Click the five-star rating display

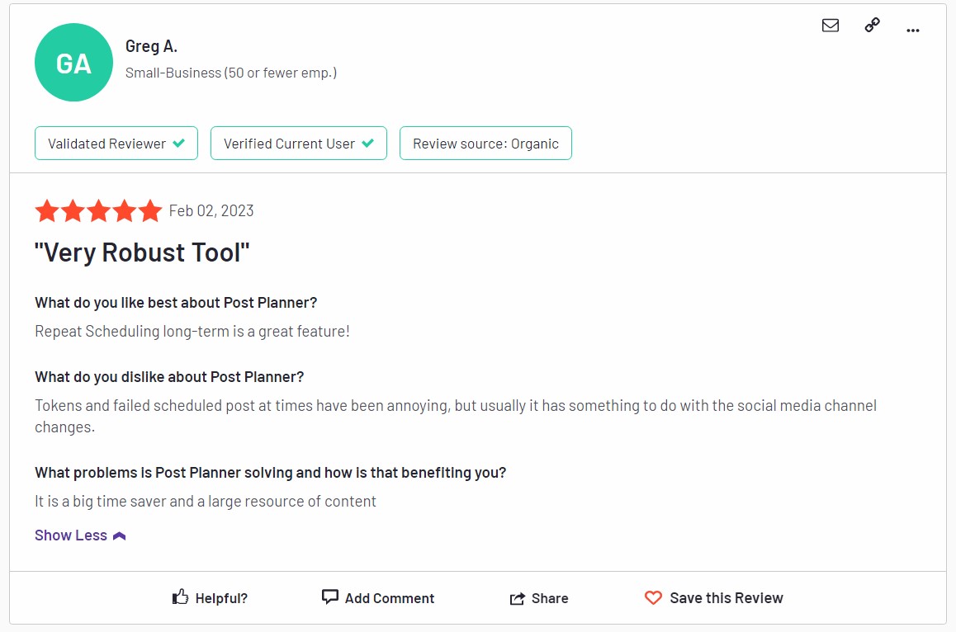pos(98,210)
